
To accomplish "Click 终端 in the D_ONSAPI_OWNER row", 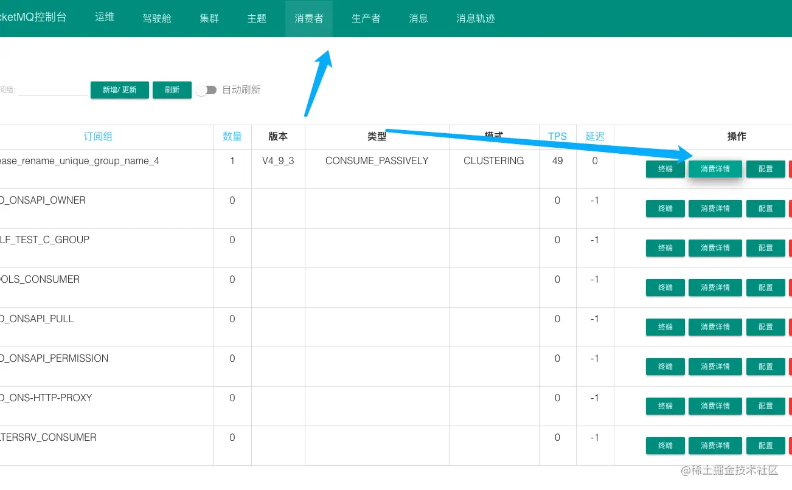I will [x=665, y=209].
